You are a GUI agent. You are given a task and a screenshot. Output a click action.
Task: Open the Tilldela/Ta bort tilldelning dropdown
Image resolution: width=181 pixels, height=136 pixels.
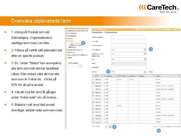pos(145,54)
